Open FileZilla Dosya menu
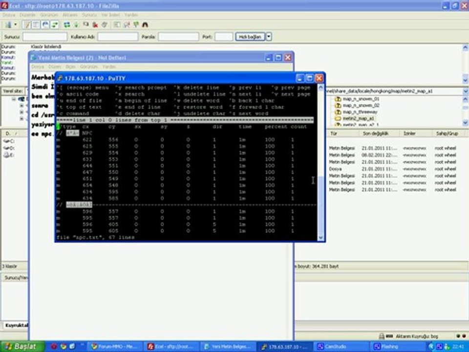469x352 pixels. click(x=9, y=15)
